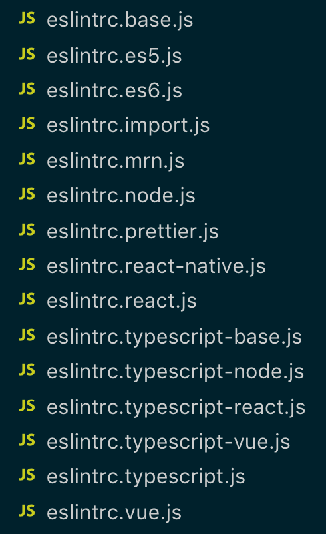
Task: Click the JS icon beside eslintrc.node.js
Action: (27, 194)
